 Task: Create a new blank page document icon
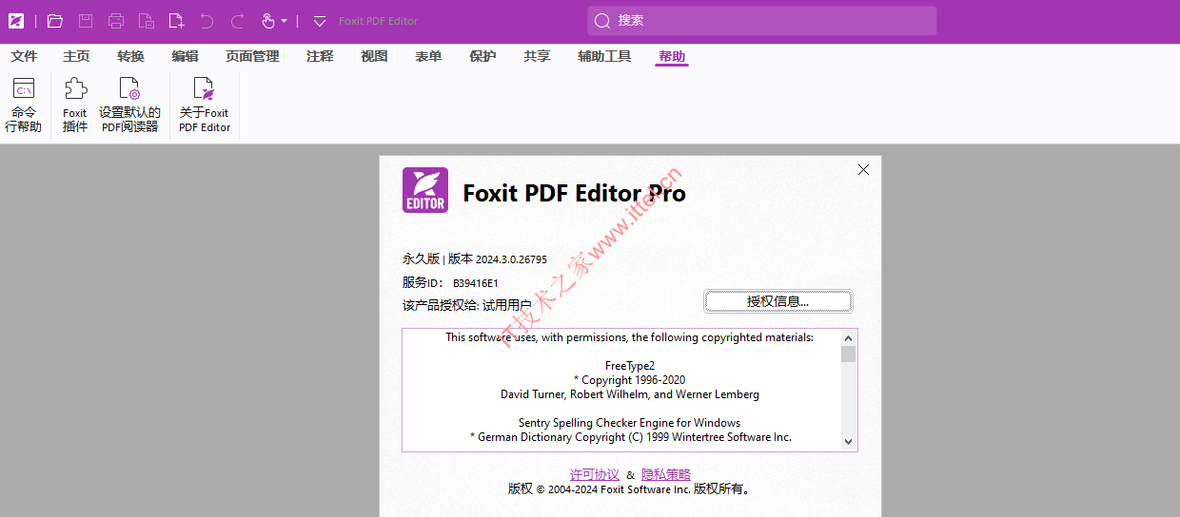click(x=176, y=21)
